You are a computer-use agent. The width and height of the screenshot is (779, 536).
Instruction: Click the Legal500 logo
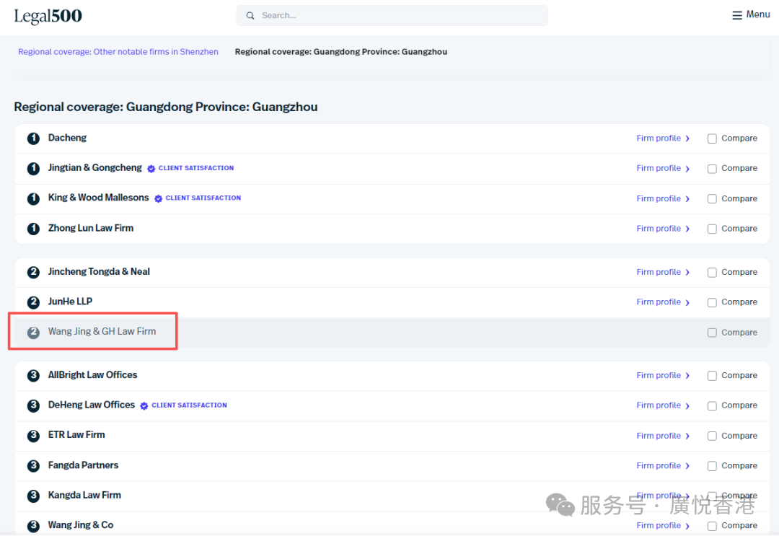(x=48, y=16)
